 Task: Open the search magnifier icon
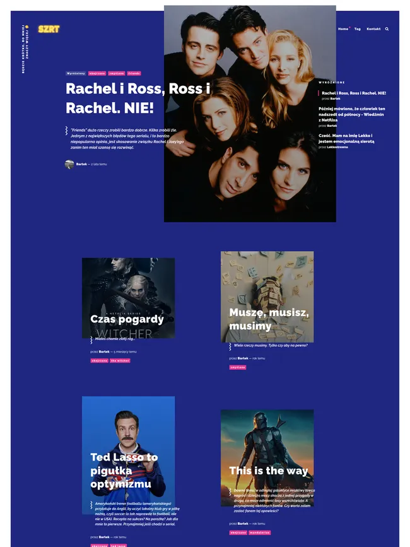pos(387,29)
